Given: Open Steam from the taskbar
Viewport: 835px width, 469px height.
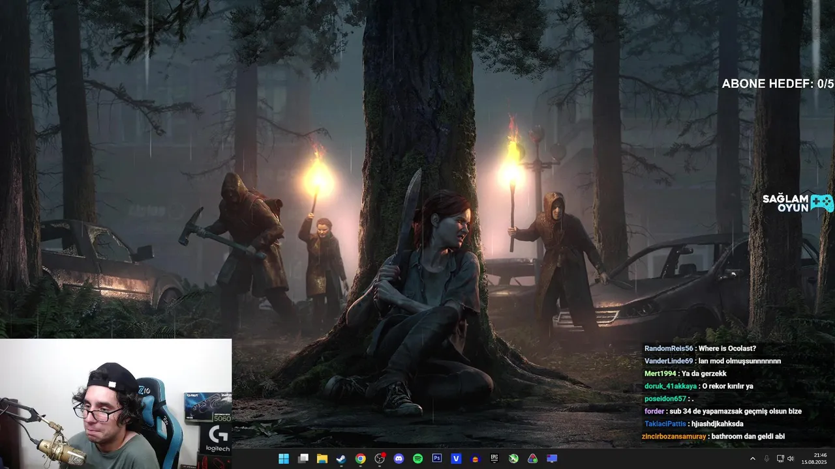Looking at the screenshot, I should [x=341, y=459].
